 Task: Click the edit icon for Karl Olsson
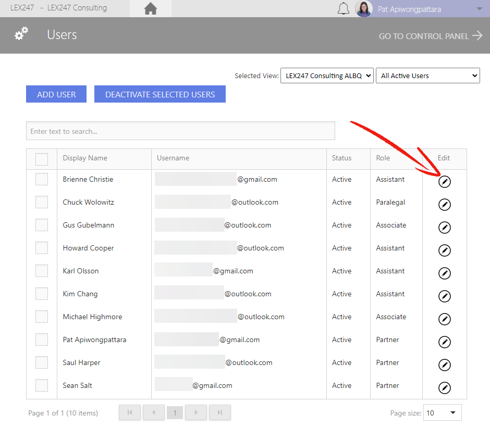444,273
